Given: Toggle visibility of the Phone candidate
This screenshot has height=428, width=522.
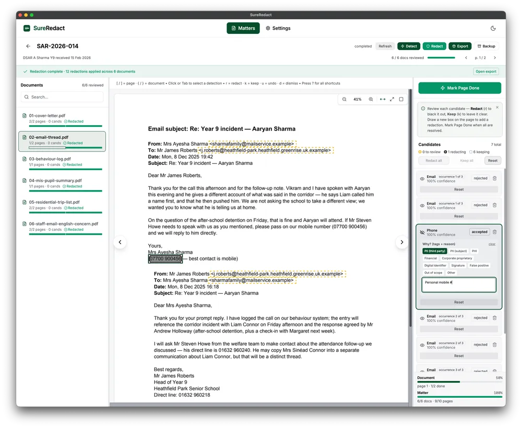Looking at the screenshot, I should (422, 232).
